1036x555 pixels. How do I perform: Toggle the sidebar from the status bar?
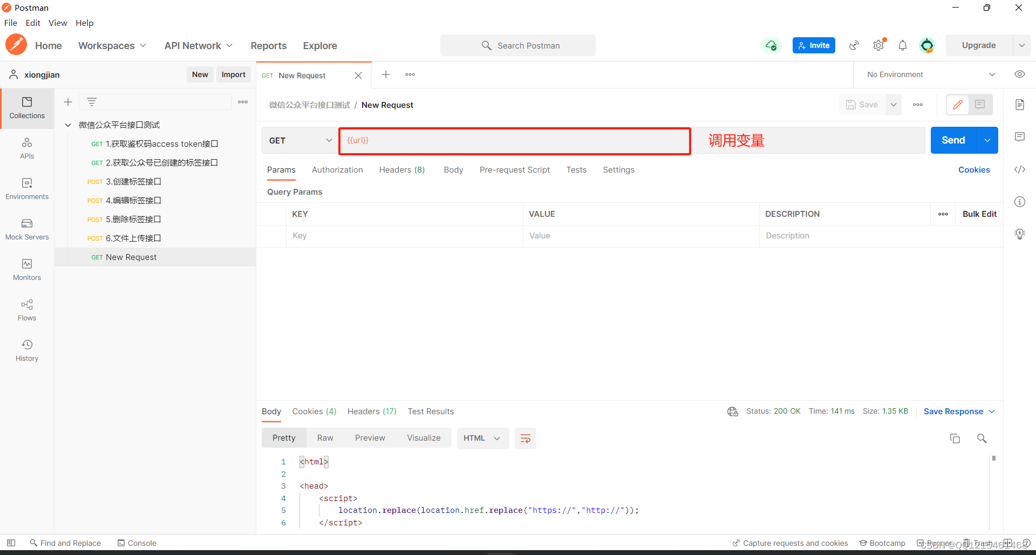(x=11, y=543)
